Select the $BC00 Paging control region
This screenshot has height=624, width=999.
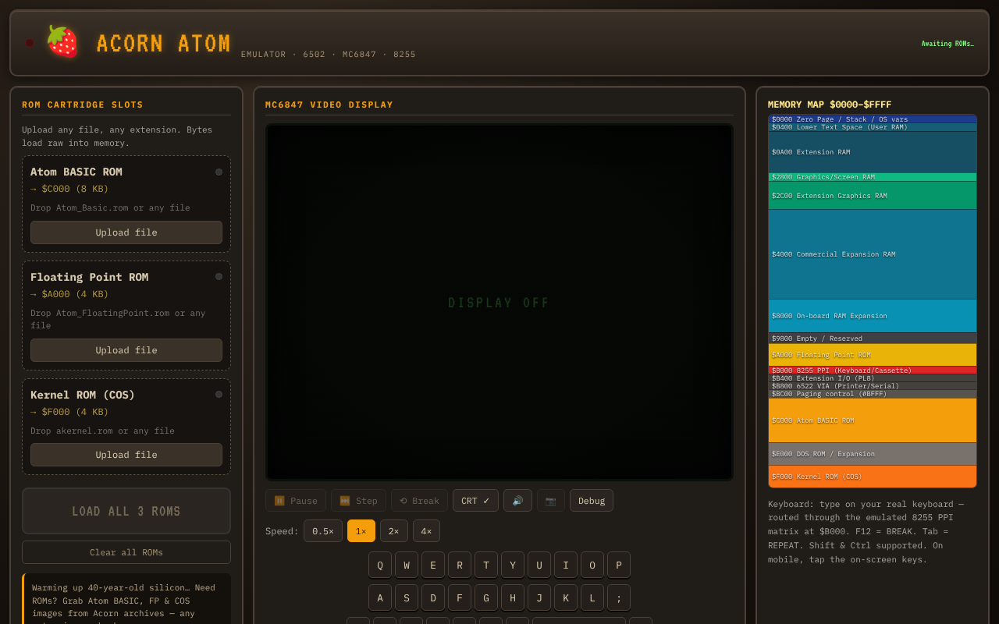click(873, 394)
